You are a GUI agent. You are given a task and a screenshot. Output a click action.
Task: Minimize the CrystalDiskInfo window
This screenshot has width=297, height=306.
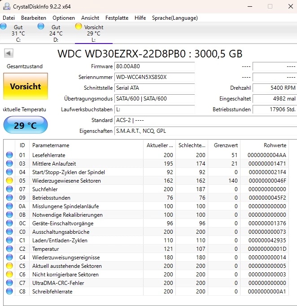(x=250, y=6)
